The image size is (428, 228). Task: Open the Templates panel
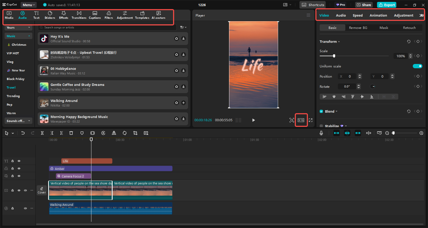pyautogui.click(x=142, y=15)
